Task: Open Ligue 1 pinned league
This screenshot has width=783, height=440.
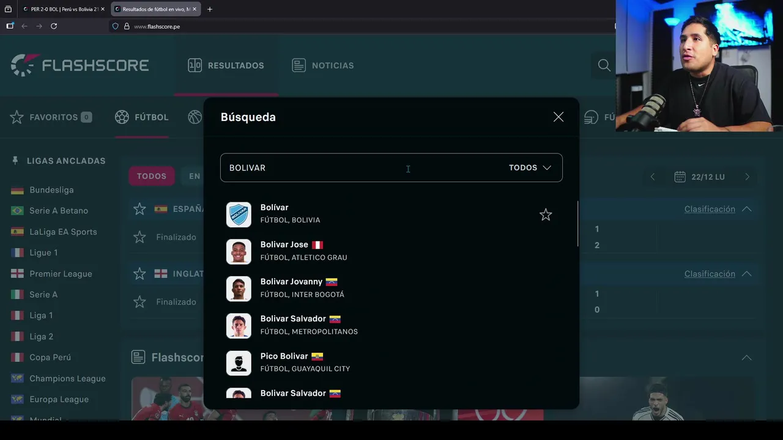Action: click(x=43, y=252)
